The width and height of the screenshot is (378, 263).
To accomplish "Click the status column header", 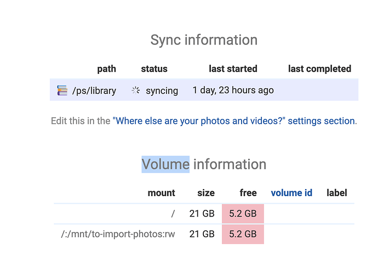I will point(154,69).
